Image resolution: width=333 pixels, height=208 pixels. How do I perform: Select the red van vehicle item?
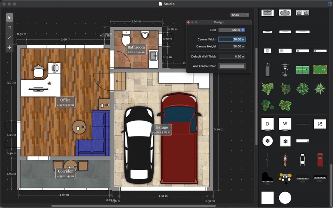click(320, 159)
